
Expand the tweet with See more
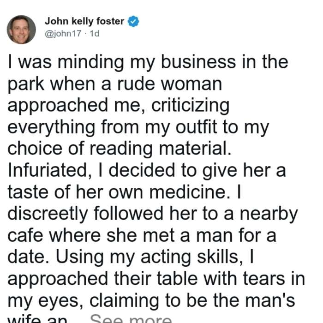point(131,319)
